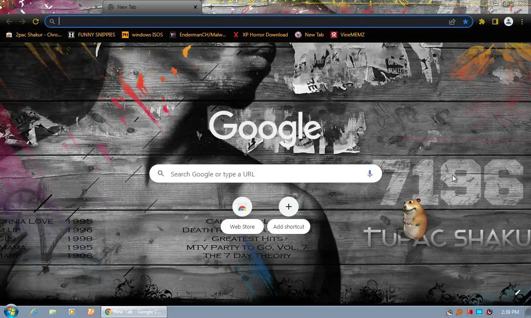Click the orange magnifier tray icon
This screenshot has width=531, height=318.
(x=459, y=312)
